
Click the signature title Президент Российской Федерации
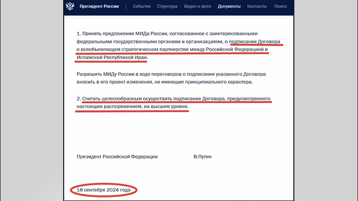[117, 157]
